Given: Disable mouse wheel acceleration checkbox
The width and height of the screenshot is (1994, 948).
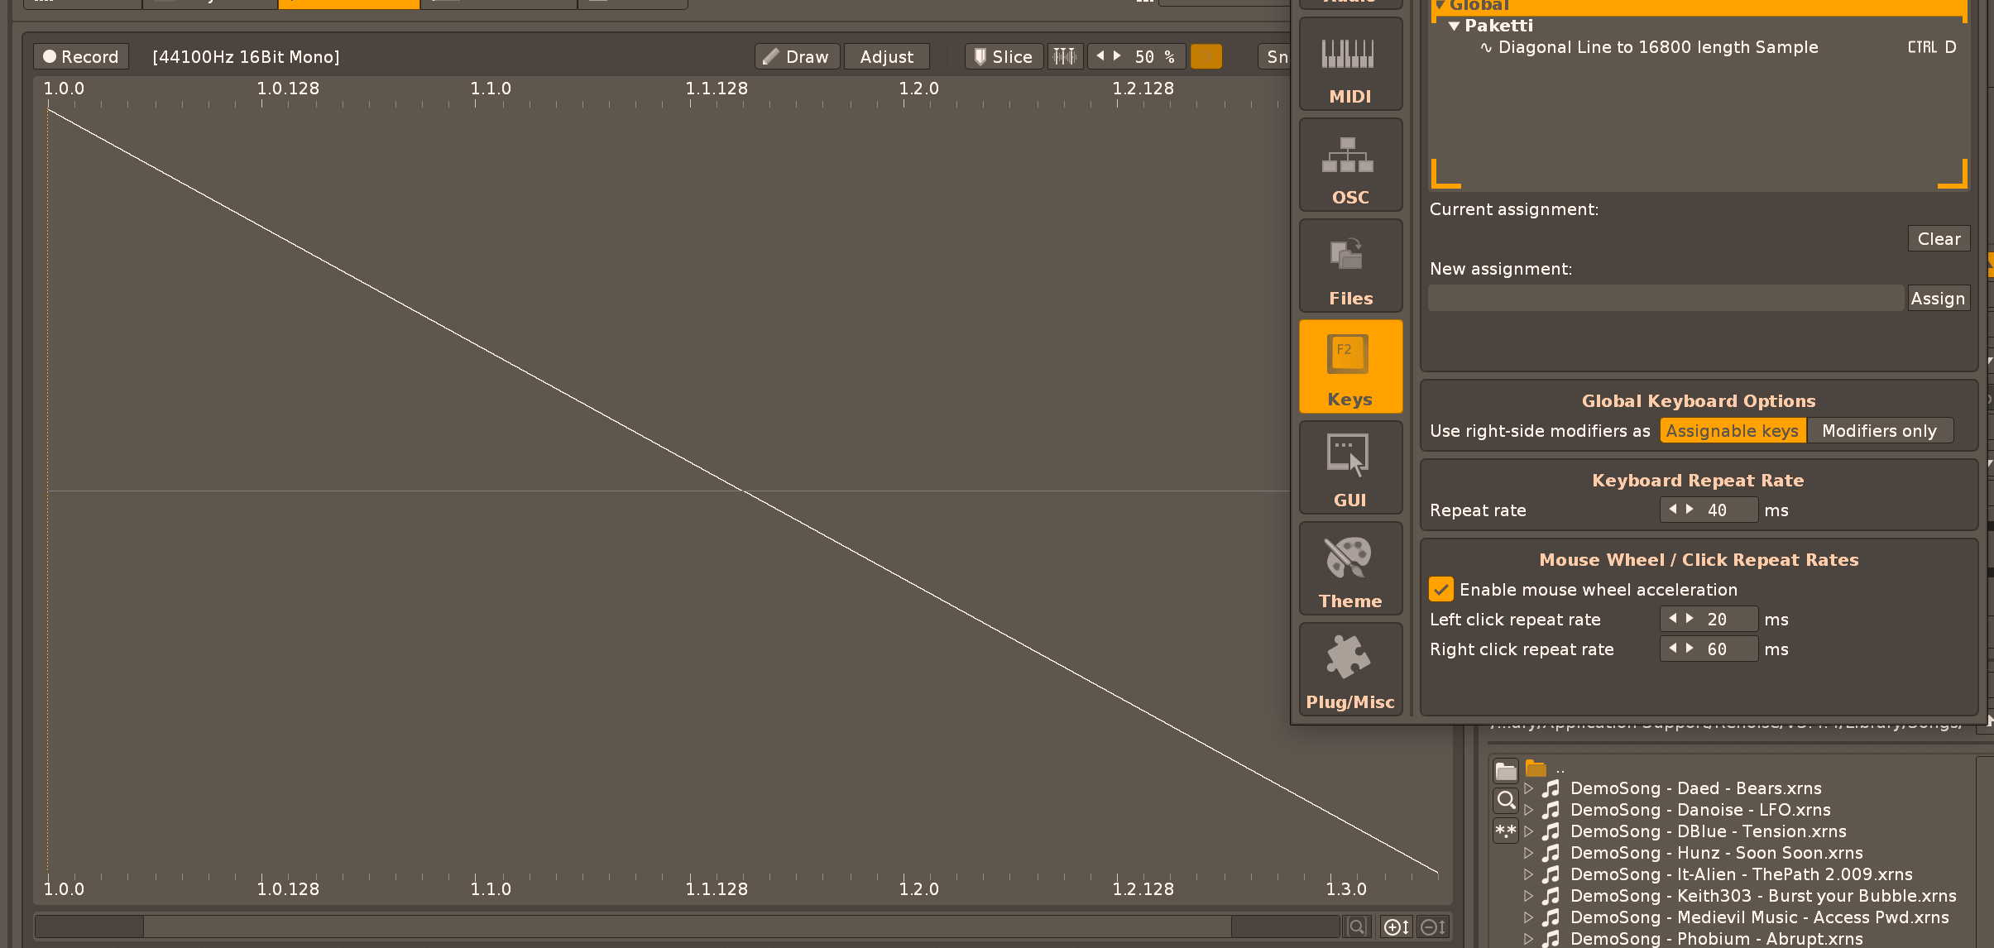Looking at the screenshot, I should click(x=1440, y=590).
